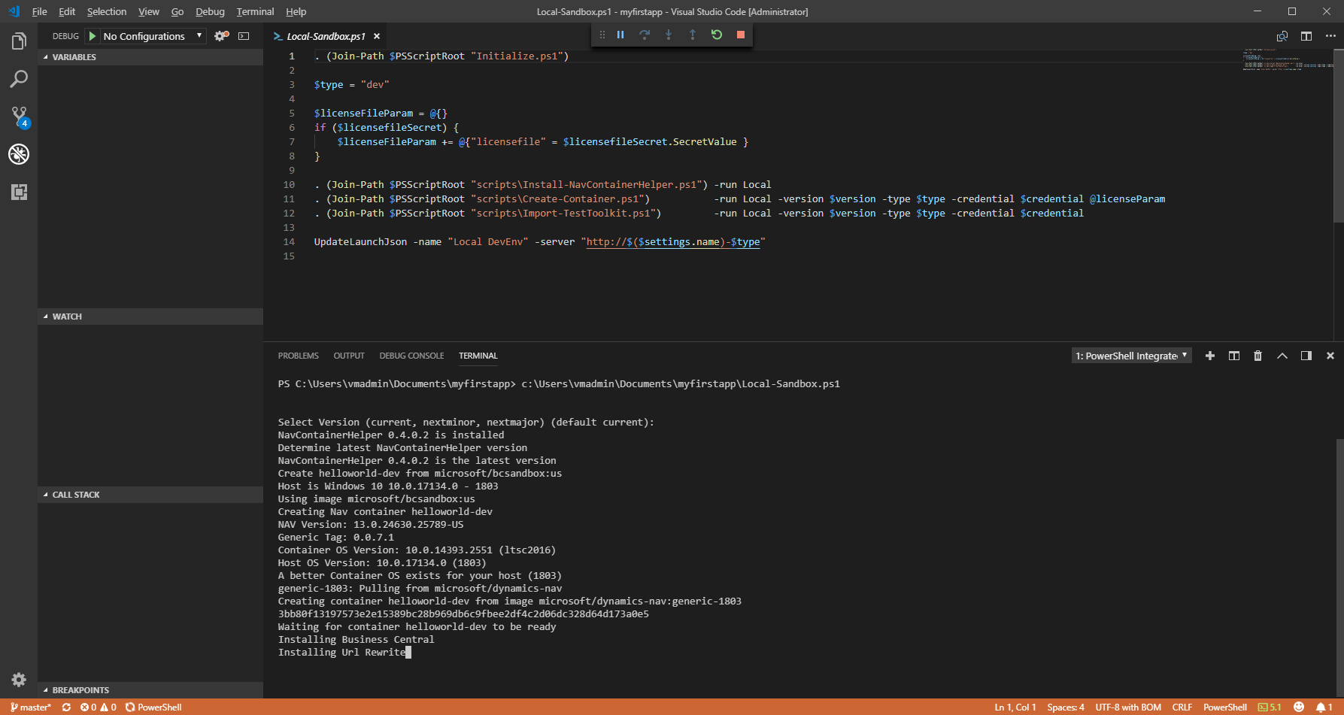Restart the debug session

[717, 35]
